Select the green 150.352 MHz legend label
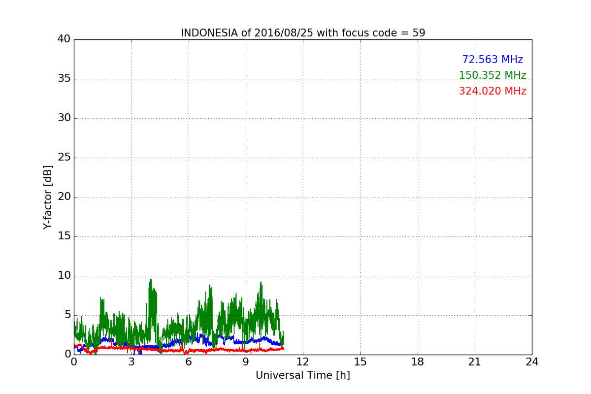Image resolution: width=591 pixels, height=394 pixels. (492, 75)
